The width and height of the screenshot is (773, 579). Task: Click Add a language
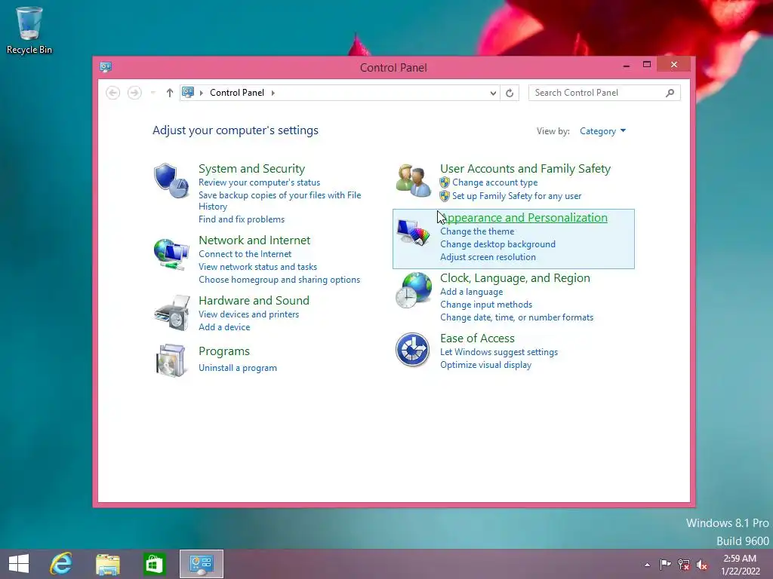(471, 292)
